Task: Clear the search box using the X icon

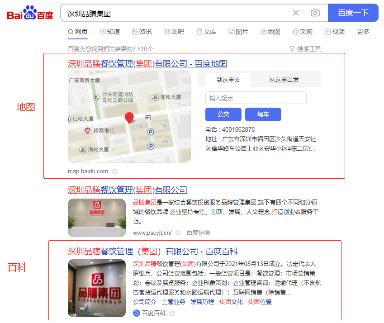Action: point(296,13)
